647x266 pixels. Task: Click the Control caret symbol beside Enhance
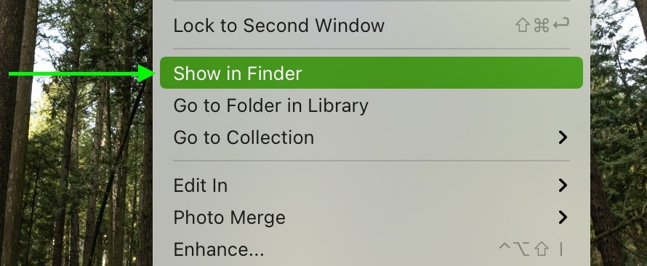click(x=505, y=246)
